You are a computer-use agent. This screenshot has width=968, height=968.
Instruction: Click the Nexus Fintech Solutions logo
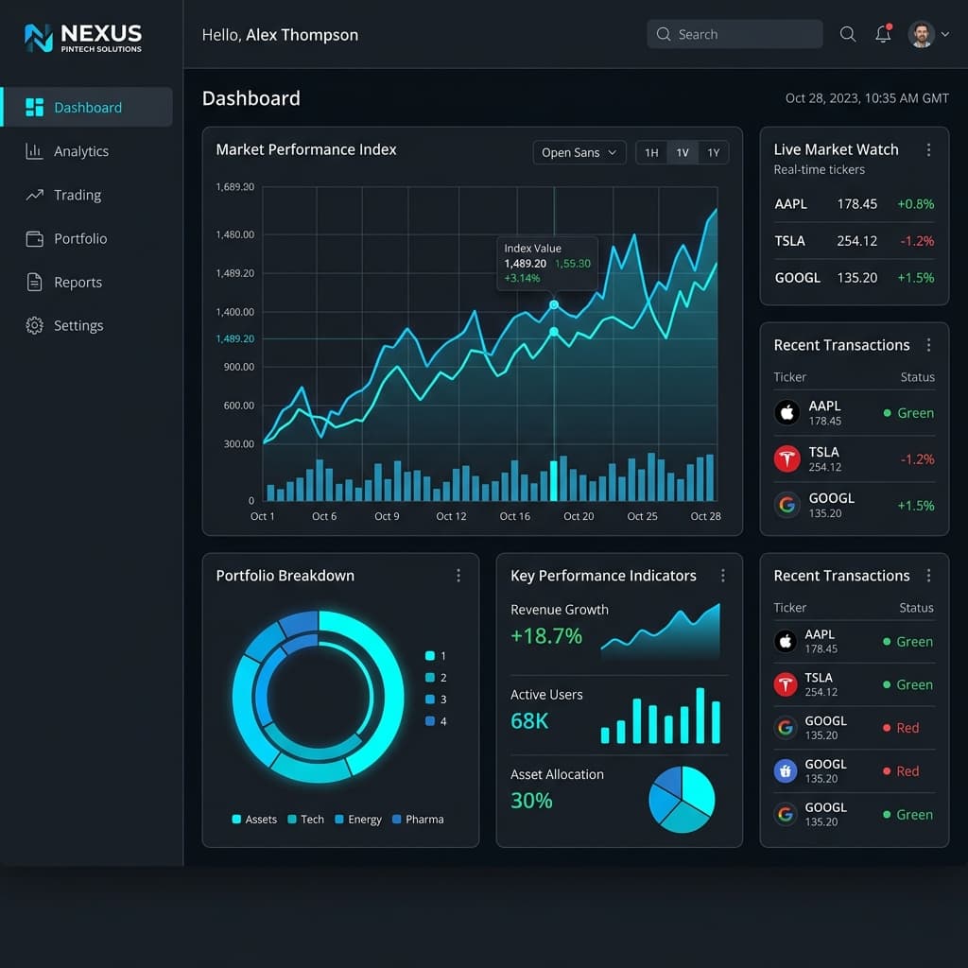tap(83, 38)
